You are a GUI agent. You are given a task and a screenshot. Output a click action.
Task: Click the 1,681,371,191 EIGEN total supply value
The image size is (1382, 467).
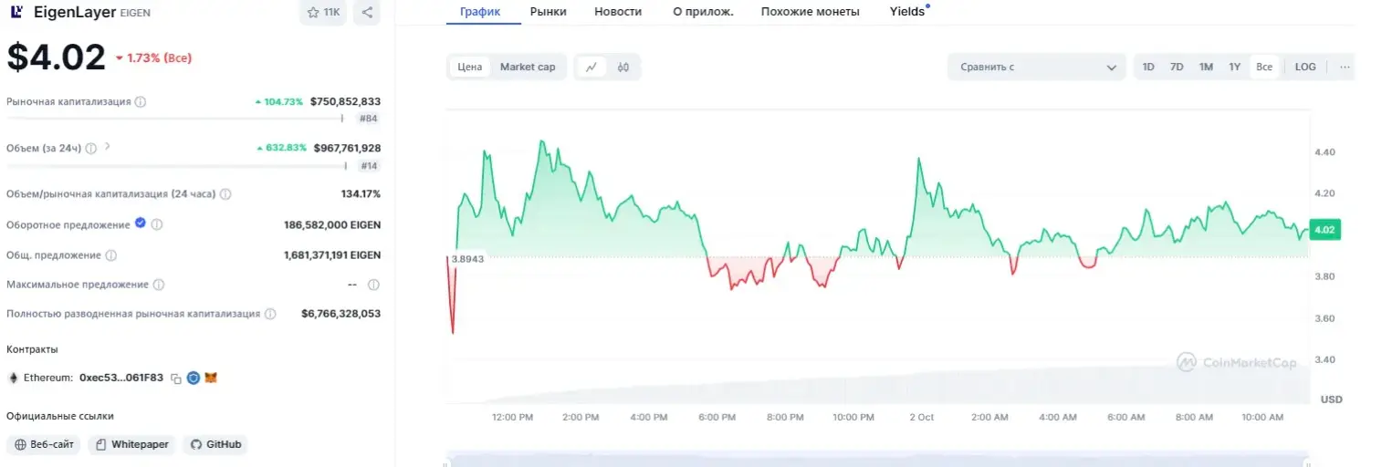click(332, 255)
